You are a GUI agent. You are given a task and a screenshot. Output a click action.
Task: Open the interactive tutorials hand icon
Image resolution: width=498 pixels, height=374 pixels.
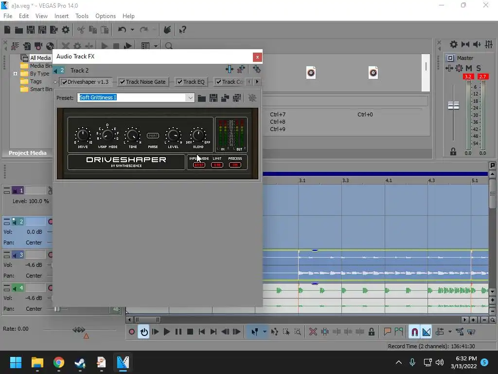[167, 30]
